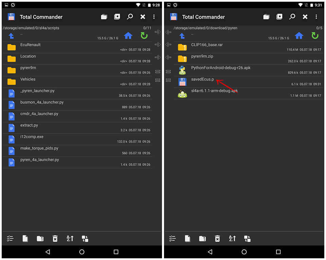
Task: Tap the /storage/emulated/0/sl4a/scripts path
Action: click(x=31, y=28)
